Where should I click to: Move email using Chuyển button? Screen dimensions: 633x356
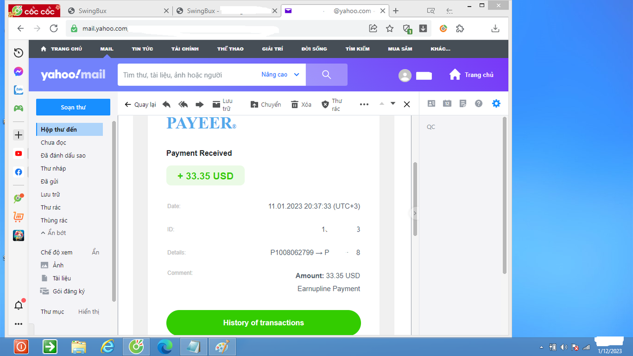pyautogui.click(x=266, y=104)
